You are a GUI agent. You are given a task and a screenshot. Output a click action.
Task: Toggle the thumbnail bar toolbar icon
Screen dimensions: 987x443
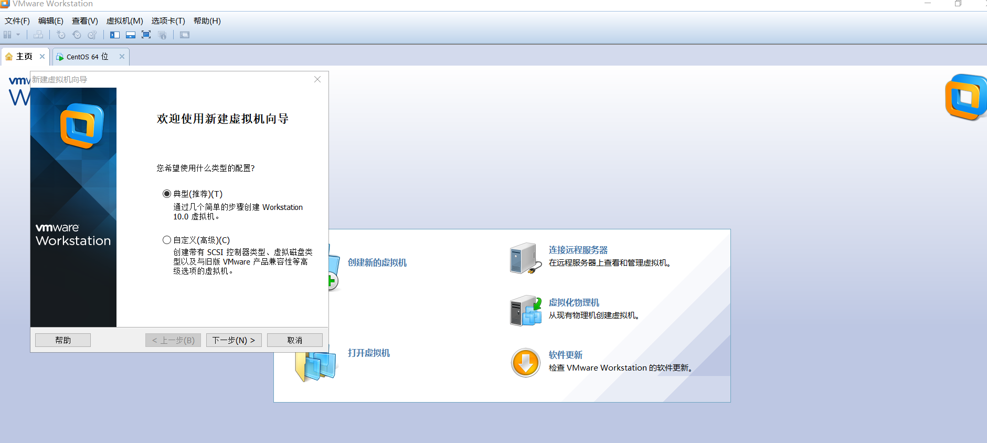click(x=131, y=35)
